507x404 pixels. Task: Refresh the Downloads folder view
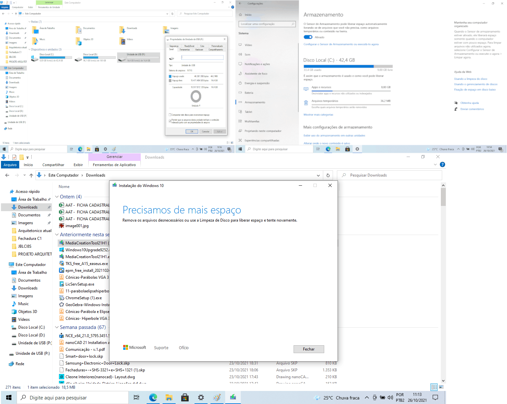pyautogui.click(x=328, y=175)
